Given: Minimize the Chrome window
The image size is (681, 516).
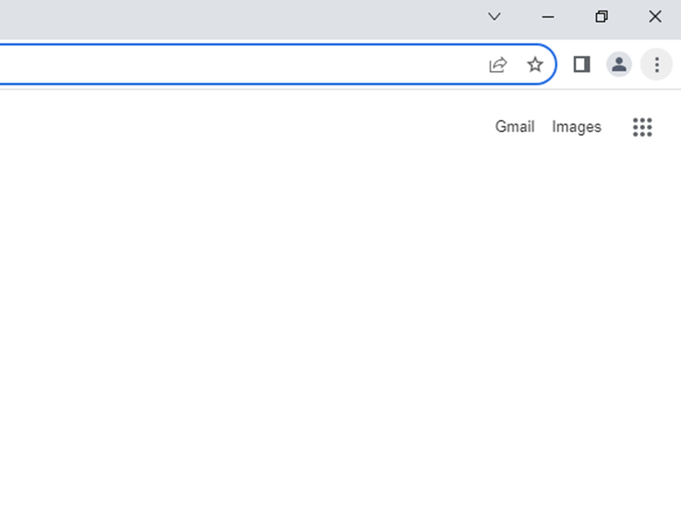Looking at the screenshot, I should (548, 16).
